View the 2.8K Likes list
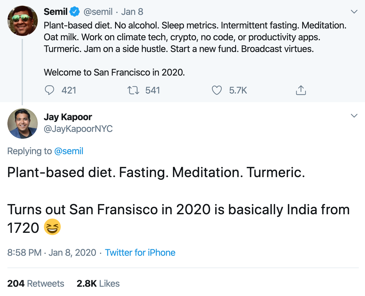Viewport: 365px width, 296px height. [x=98, y=284]
